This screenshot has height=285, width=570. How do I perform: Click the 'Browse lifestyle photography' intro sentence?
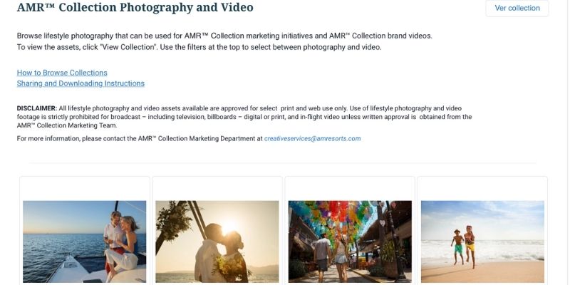click(x=224, y=36)
